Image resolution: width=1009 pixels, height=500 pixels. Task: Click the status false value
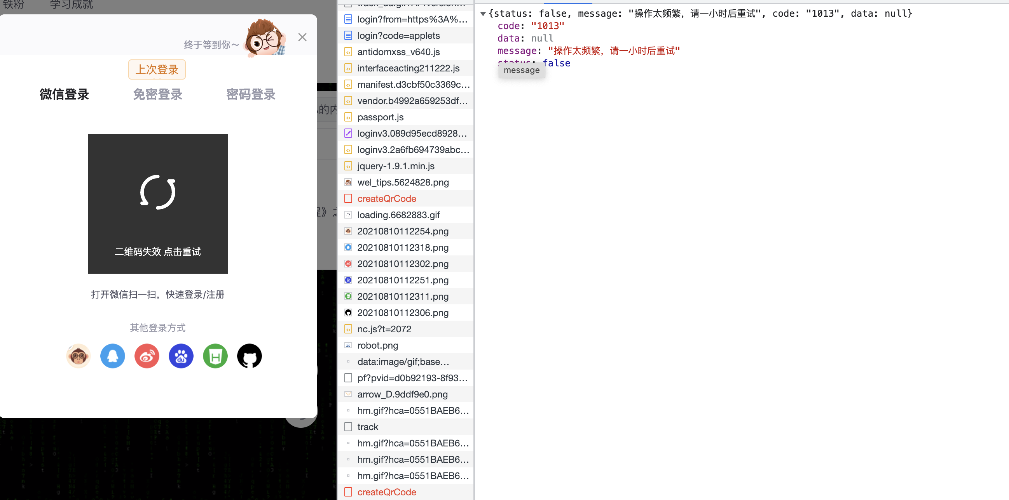point(556,63)
